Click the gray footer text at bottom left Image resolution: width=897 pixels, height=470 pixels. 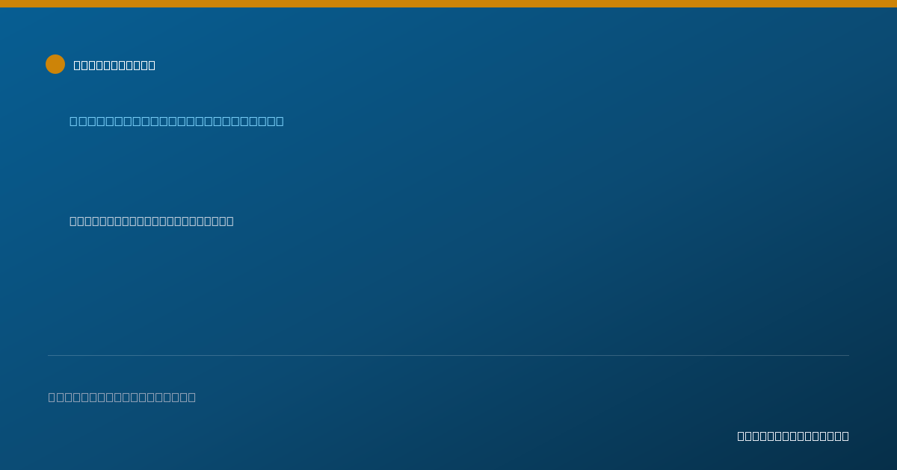122,397
